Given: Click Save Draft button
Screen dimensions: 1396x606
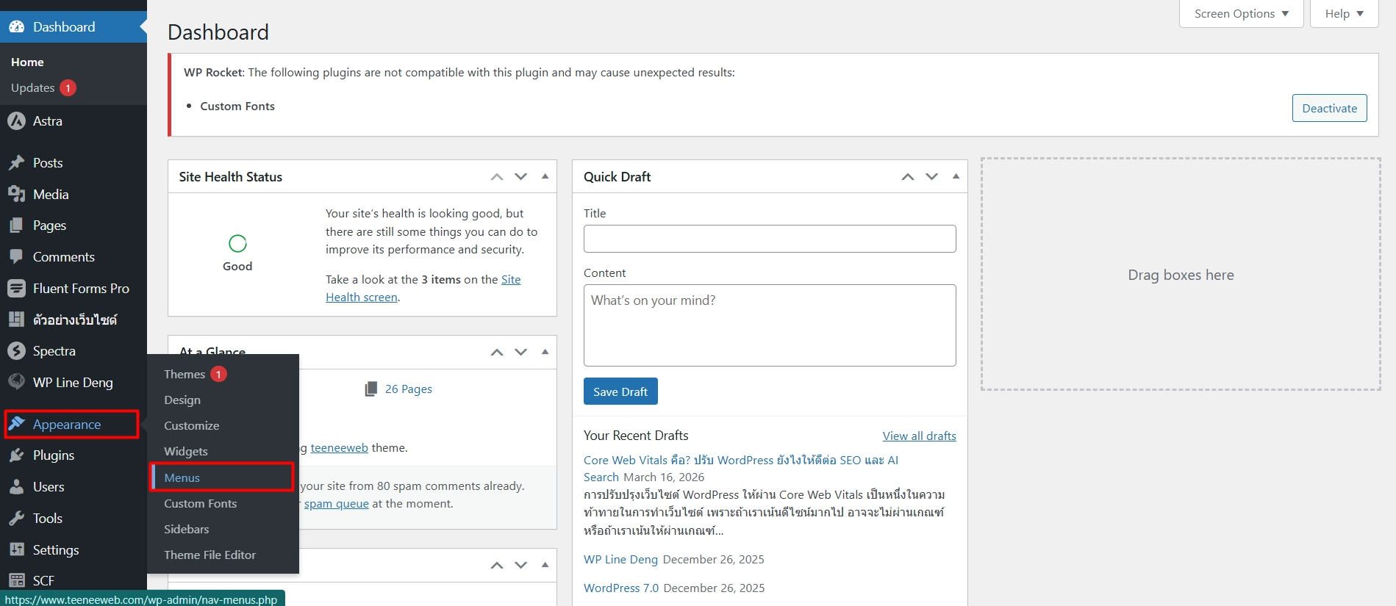Looking at the screenshot, I should 620,392.
